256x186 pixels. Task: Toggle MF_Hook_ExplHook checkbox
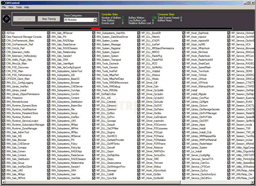point(184,33)
